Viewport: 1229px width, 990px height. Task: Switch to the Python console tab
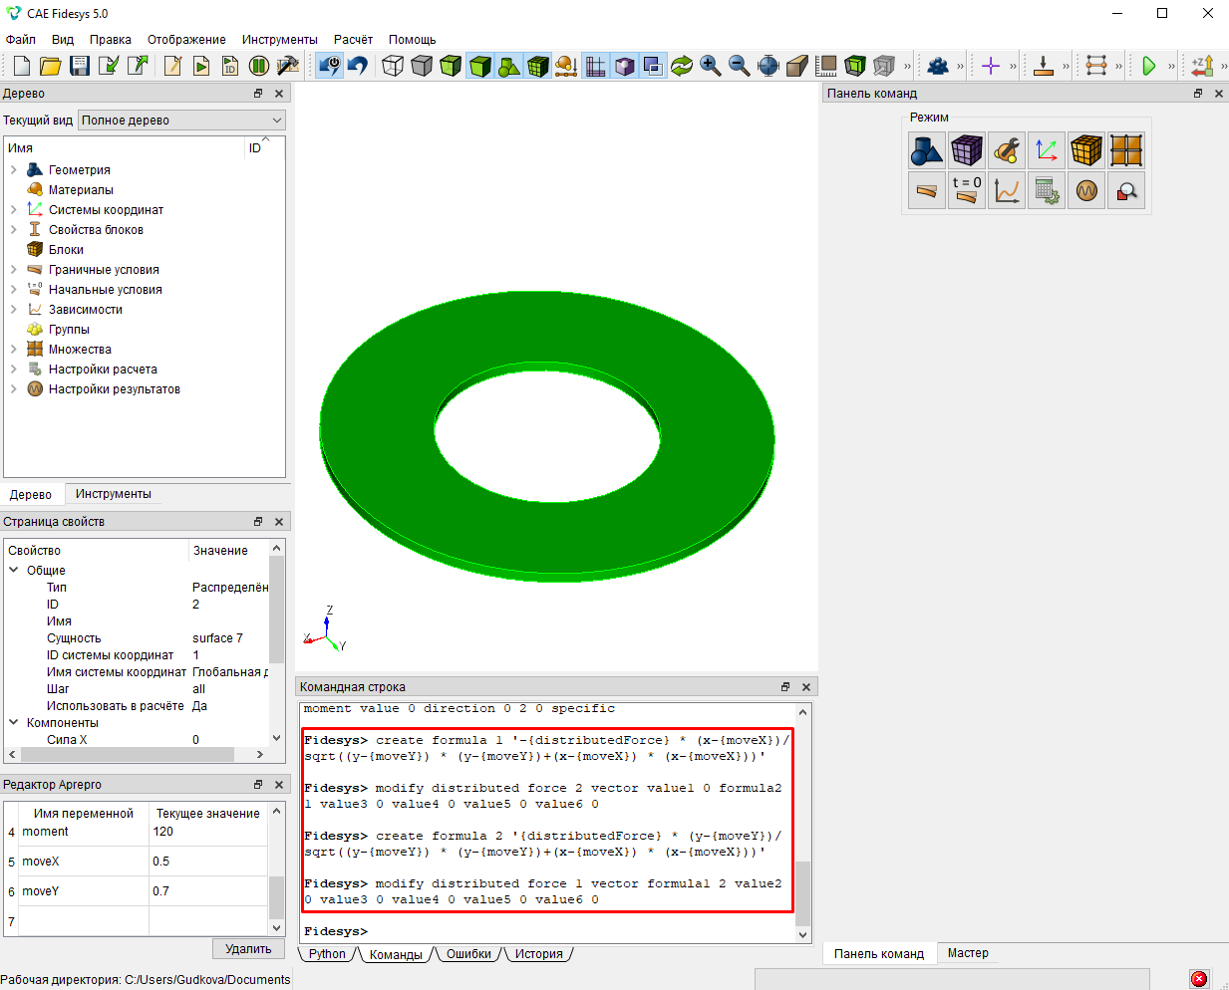point(327,954)
